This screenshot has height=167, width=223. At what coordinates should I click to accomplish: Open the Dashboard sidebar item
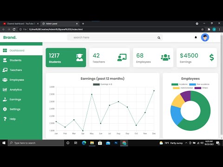21,51
